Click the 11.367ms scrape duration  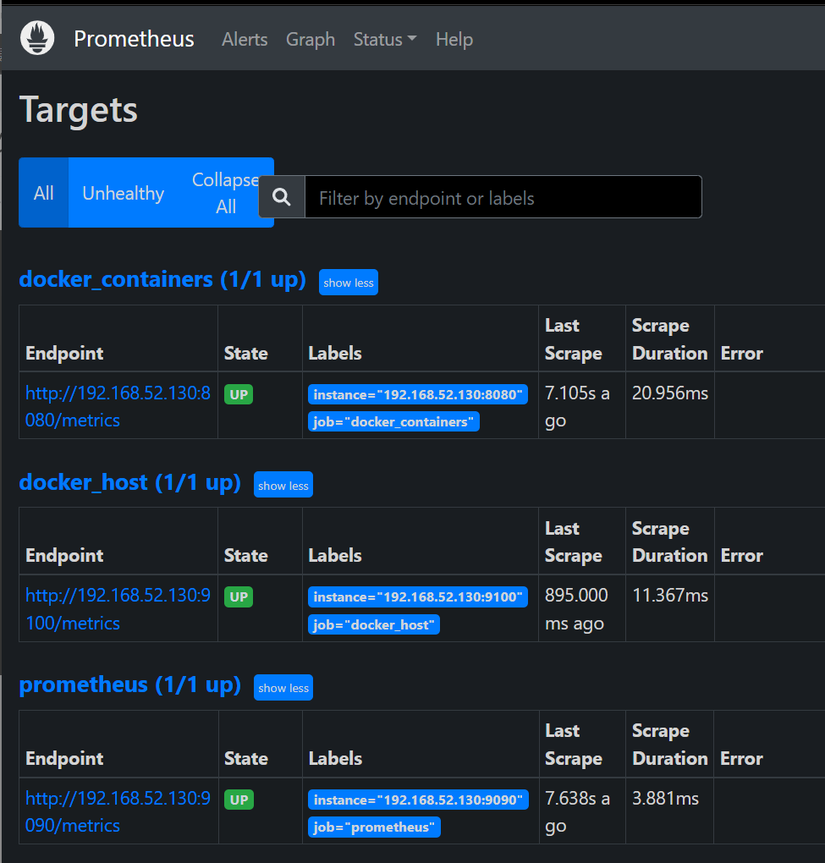click(670, 596)
